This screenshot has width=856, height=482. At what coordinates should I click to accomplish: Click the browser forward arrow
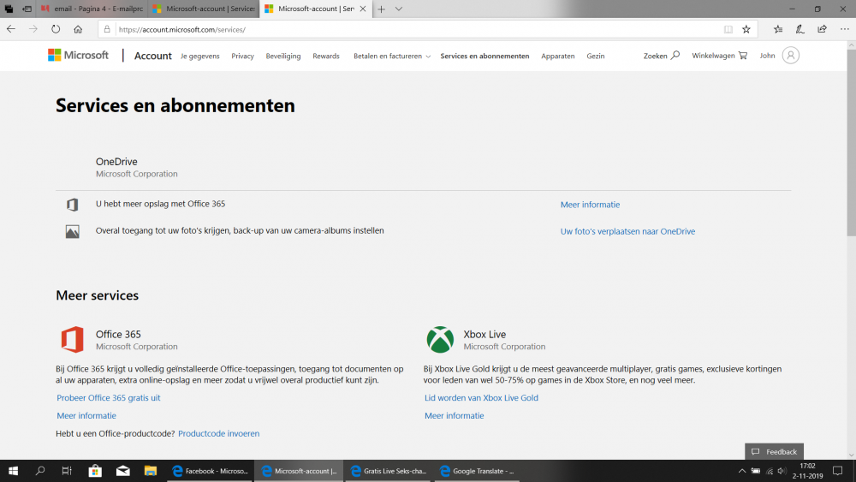pyautogui.click(x=33, y=29)
